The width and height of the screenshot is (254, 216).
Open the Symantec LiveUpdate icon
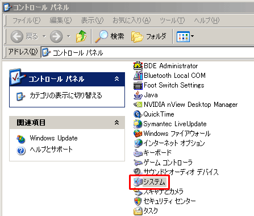point(138,124)
